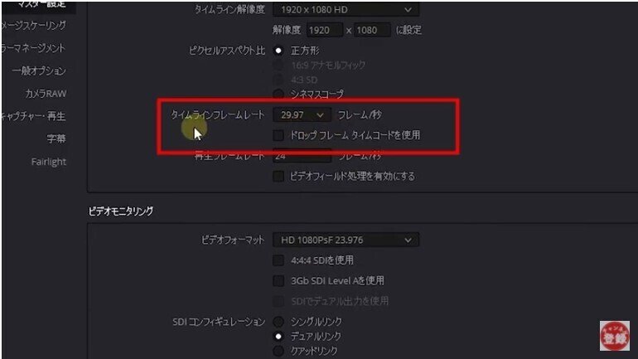This screenshot has width=638, height=359.
Task: Open キャプチャー・再生 settings section
Action: [x=33, y=116]
